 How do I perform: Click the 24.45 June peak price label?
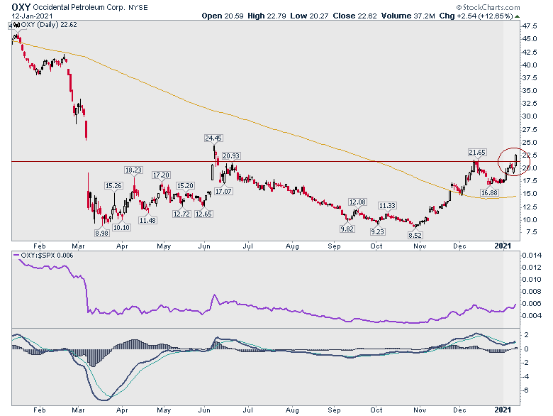click(213, 138)
